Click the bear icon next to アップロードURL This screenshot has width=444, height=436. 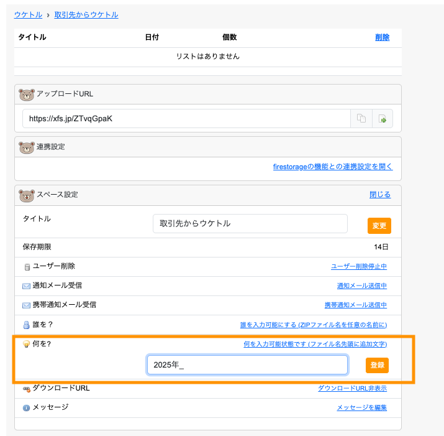(27, 95)
